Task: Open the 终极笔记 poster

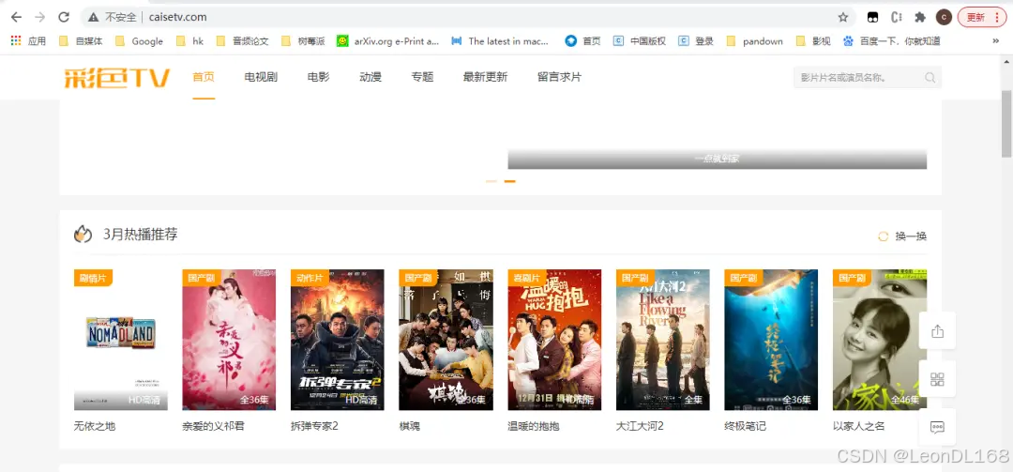Action: [771, 340]
